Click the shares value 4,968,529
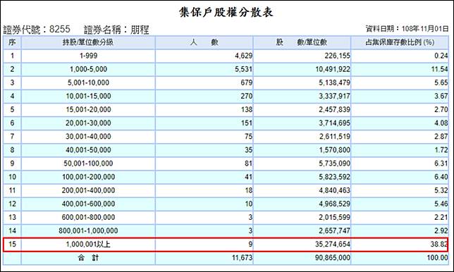Viewport: 454px width, 272px height. 334,204
